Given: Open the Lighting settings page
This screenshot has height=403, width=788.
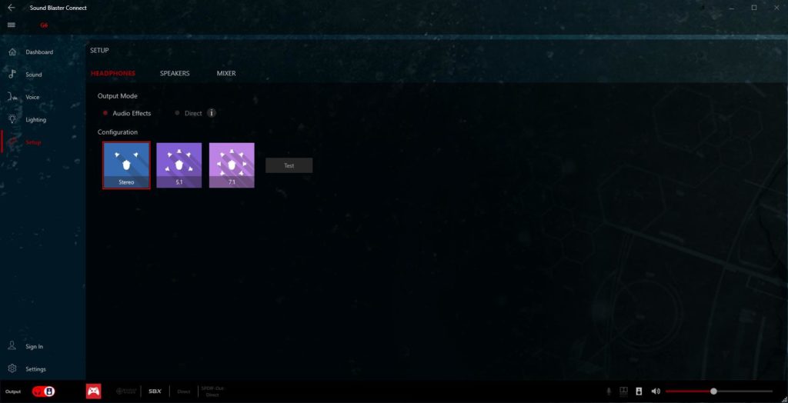Looking at the screenshot, I should pyautogui.click(x=35, y=120).
